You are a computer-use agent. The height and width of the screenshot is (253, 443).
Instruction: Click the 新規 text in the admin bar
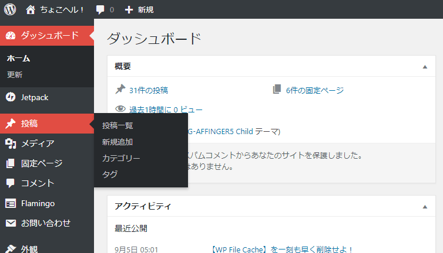point(146,10)
